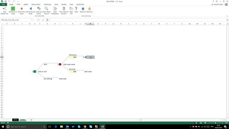Click the Dry hole branch label
Viewport: 229px width, 129px height.
click(x=72, y=69)
